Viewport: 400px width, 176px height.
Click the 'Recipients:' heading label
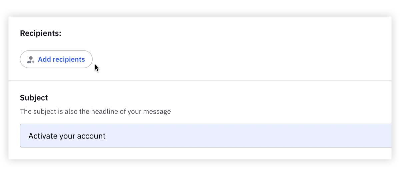pyautogui.click(x=41, y=33)
